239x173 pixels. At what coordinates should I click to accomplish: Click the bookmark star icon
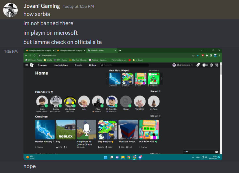pyautogui.click(x=198, y=56)
